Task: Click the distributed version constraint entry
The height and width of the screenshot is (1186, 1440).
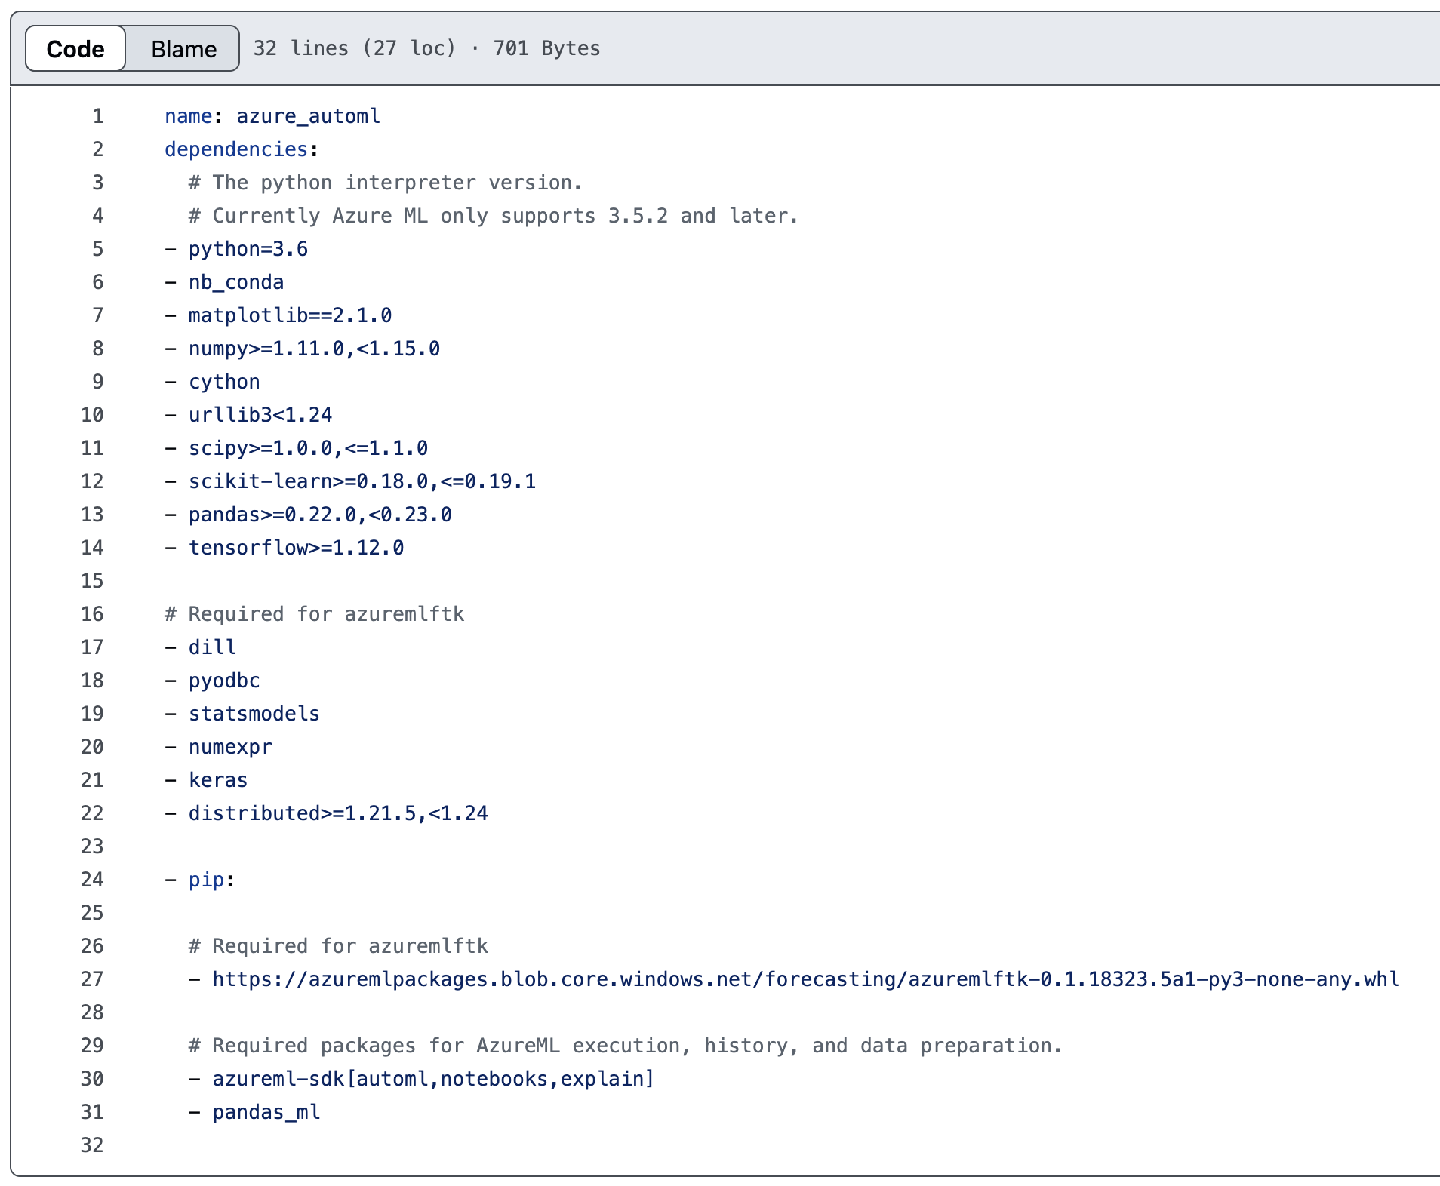Action: 338,813
